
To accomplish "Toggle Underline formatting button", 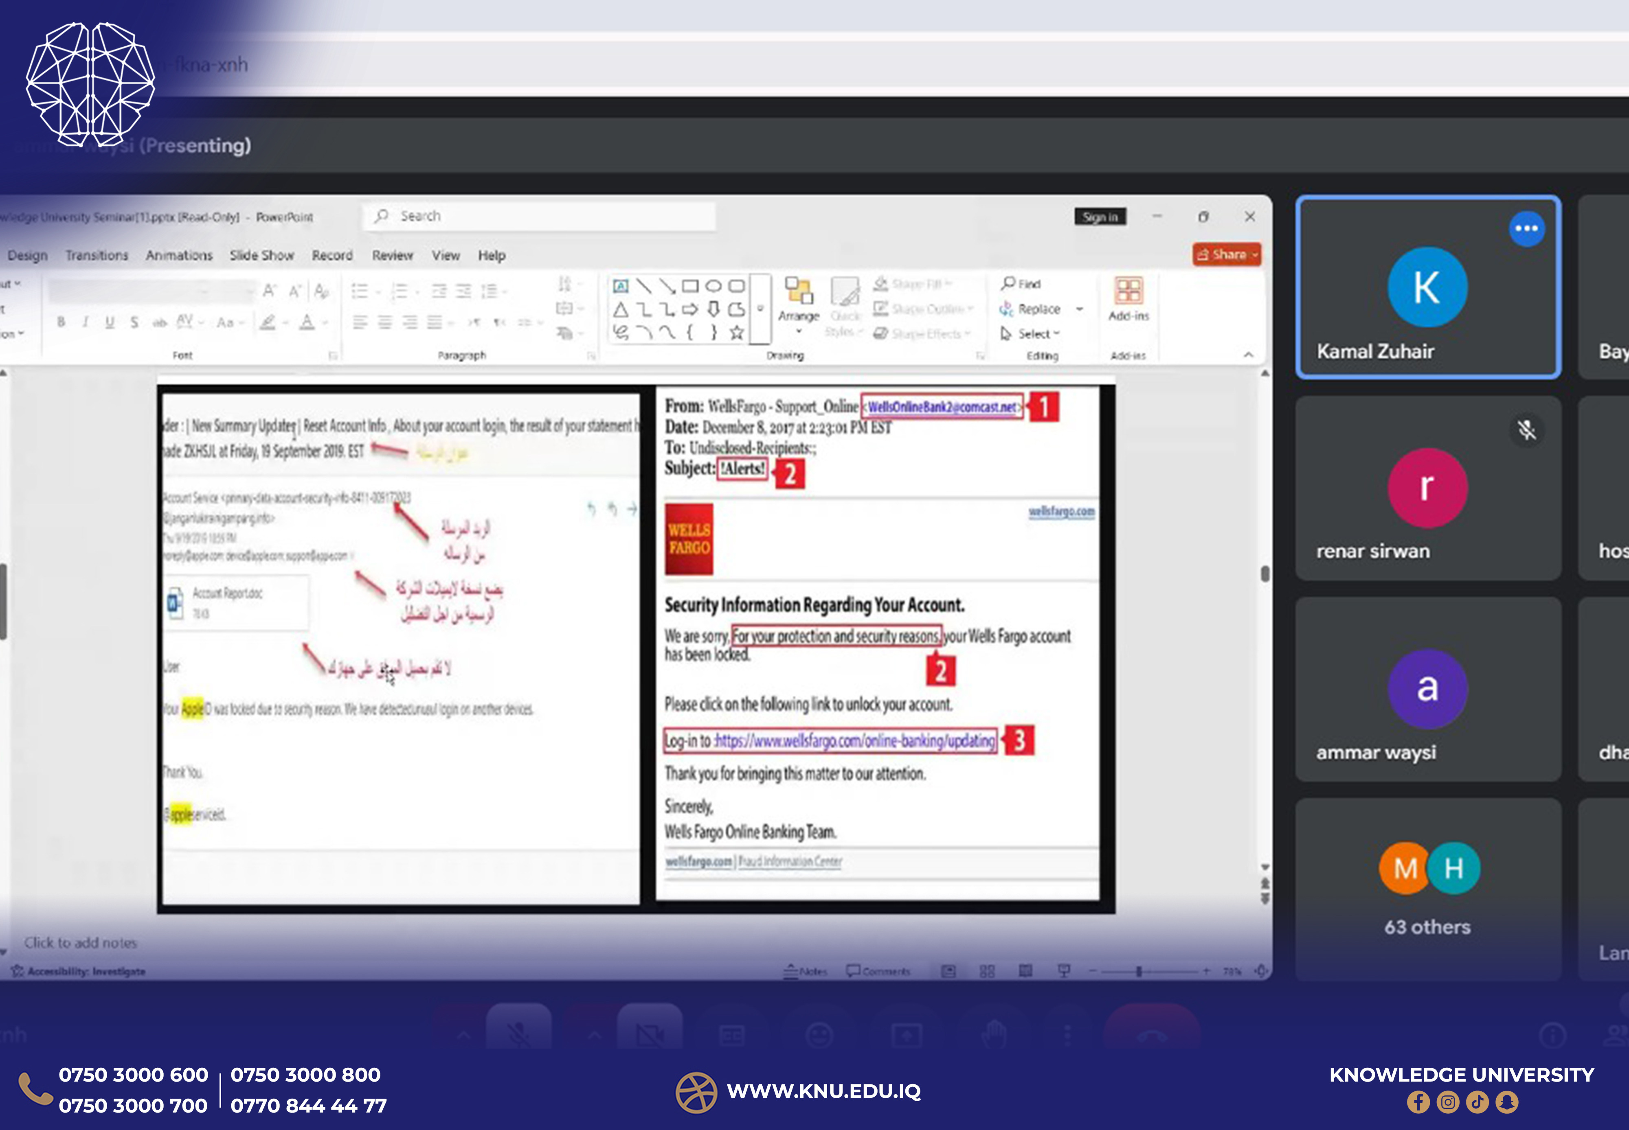I will point(110,322).
